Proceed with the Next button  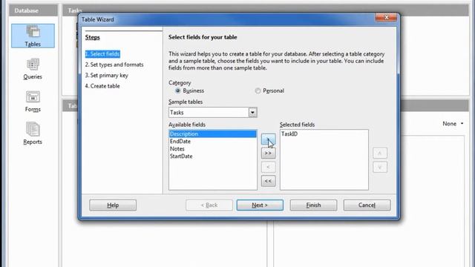[x=260, y=205]
